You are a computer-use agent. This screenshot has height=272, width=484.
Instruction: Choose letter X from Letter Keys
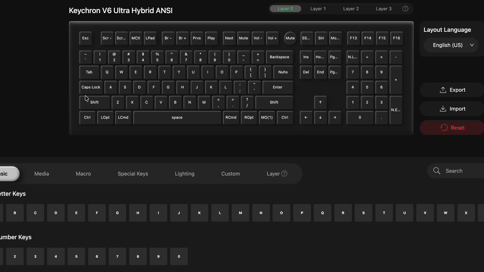coord(466,213)
